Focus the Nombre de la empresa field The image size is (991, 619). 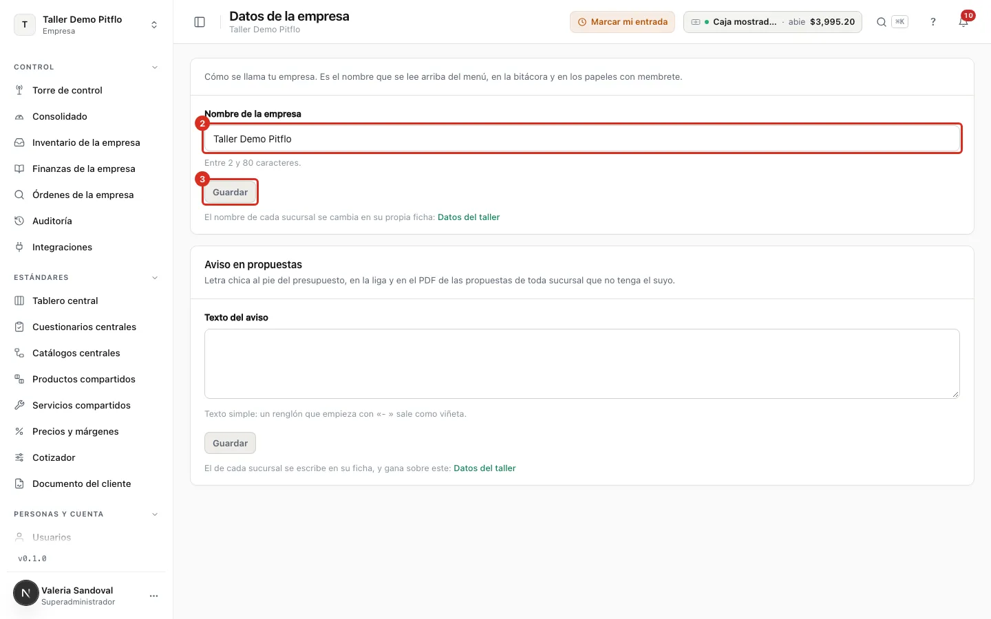tap(582, 139)
